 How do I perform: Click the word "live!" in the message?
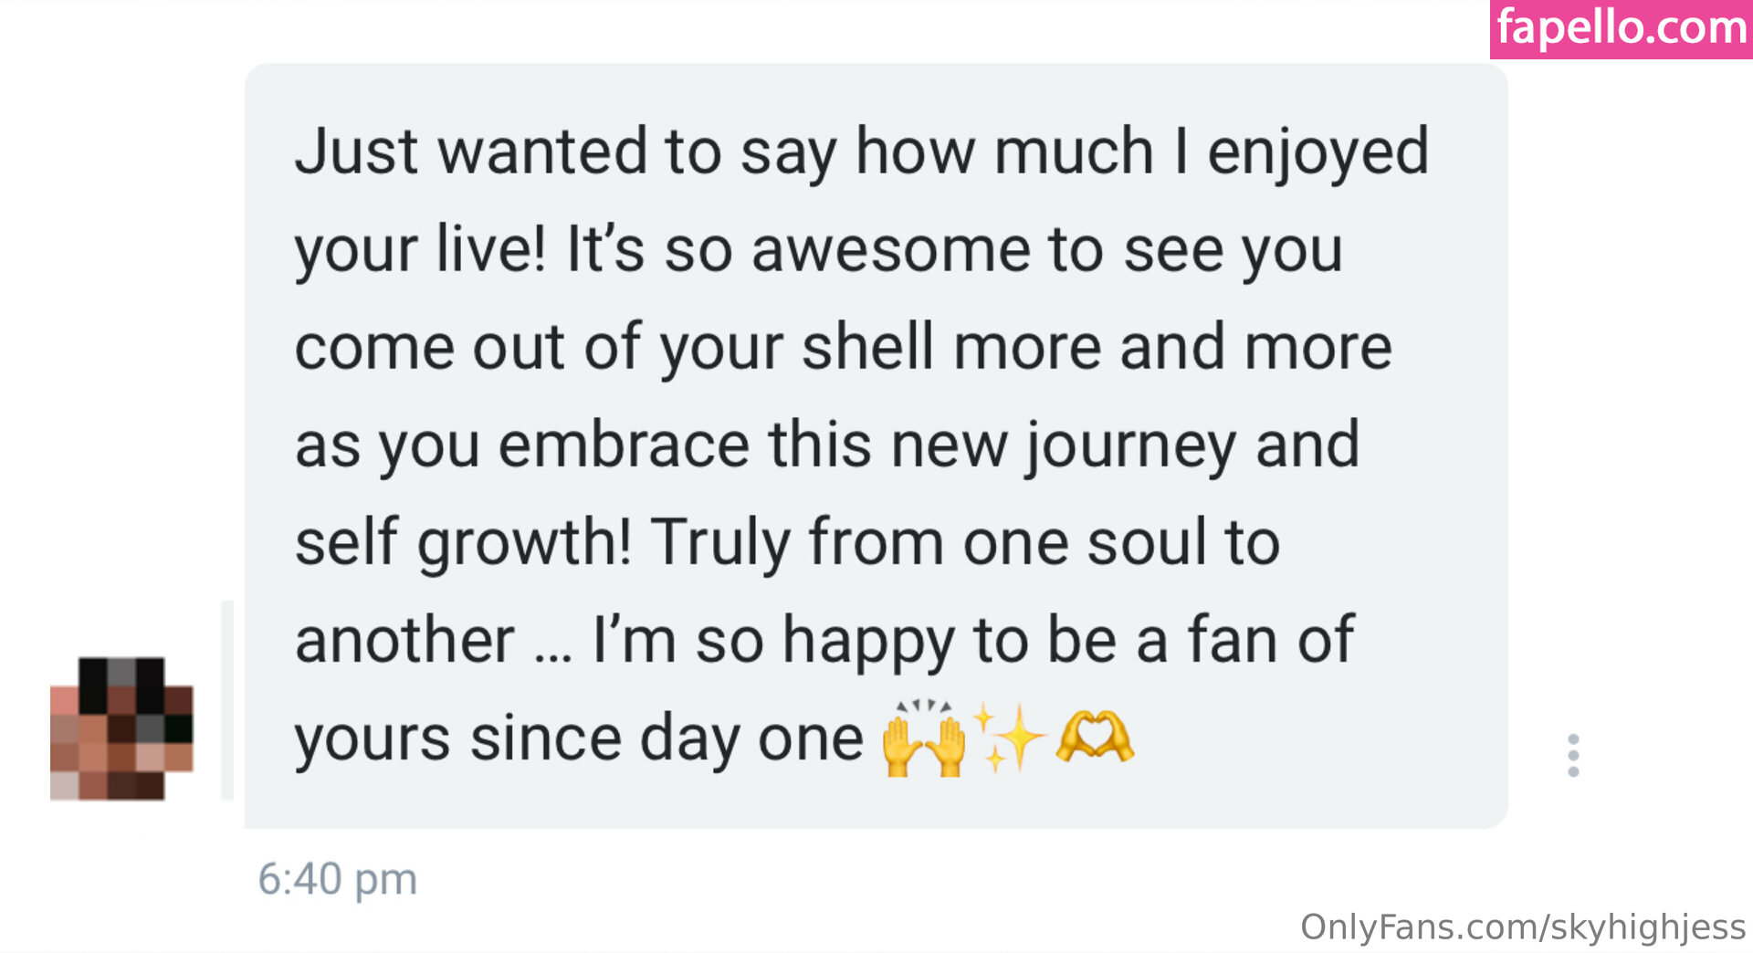[x=490, y=249]
